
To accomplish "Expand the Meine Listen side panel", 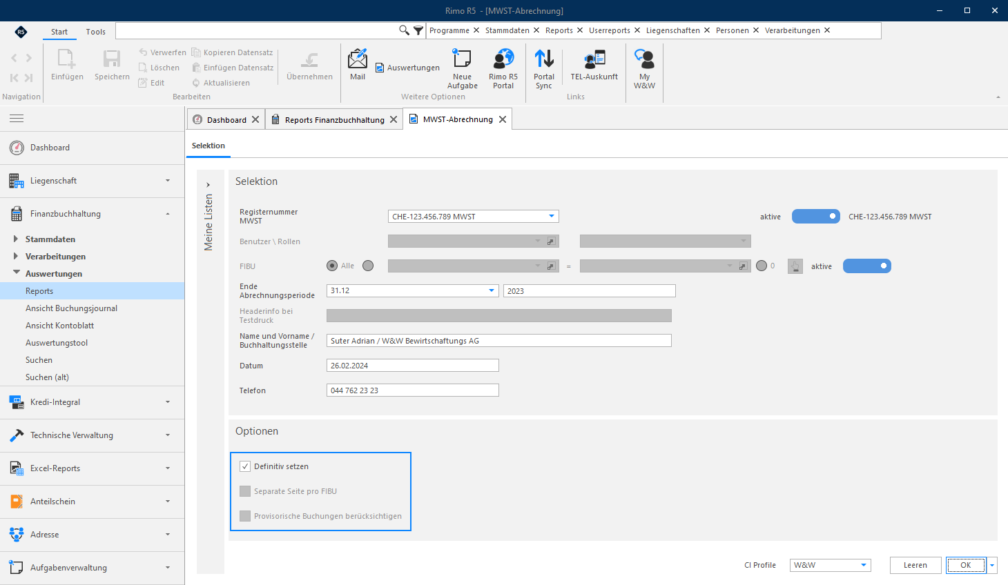I will pos(208,185).
